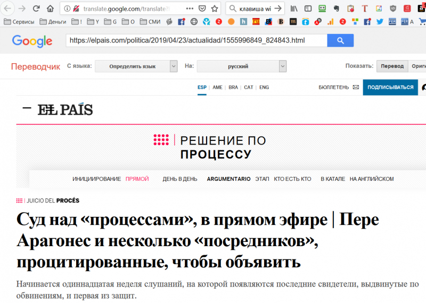The image size is (426, 303).
Task: Click the Pocket save icon in address bar
Action: click(202, 9)
